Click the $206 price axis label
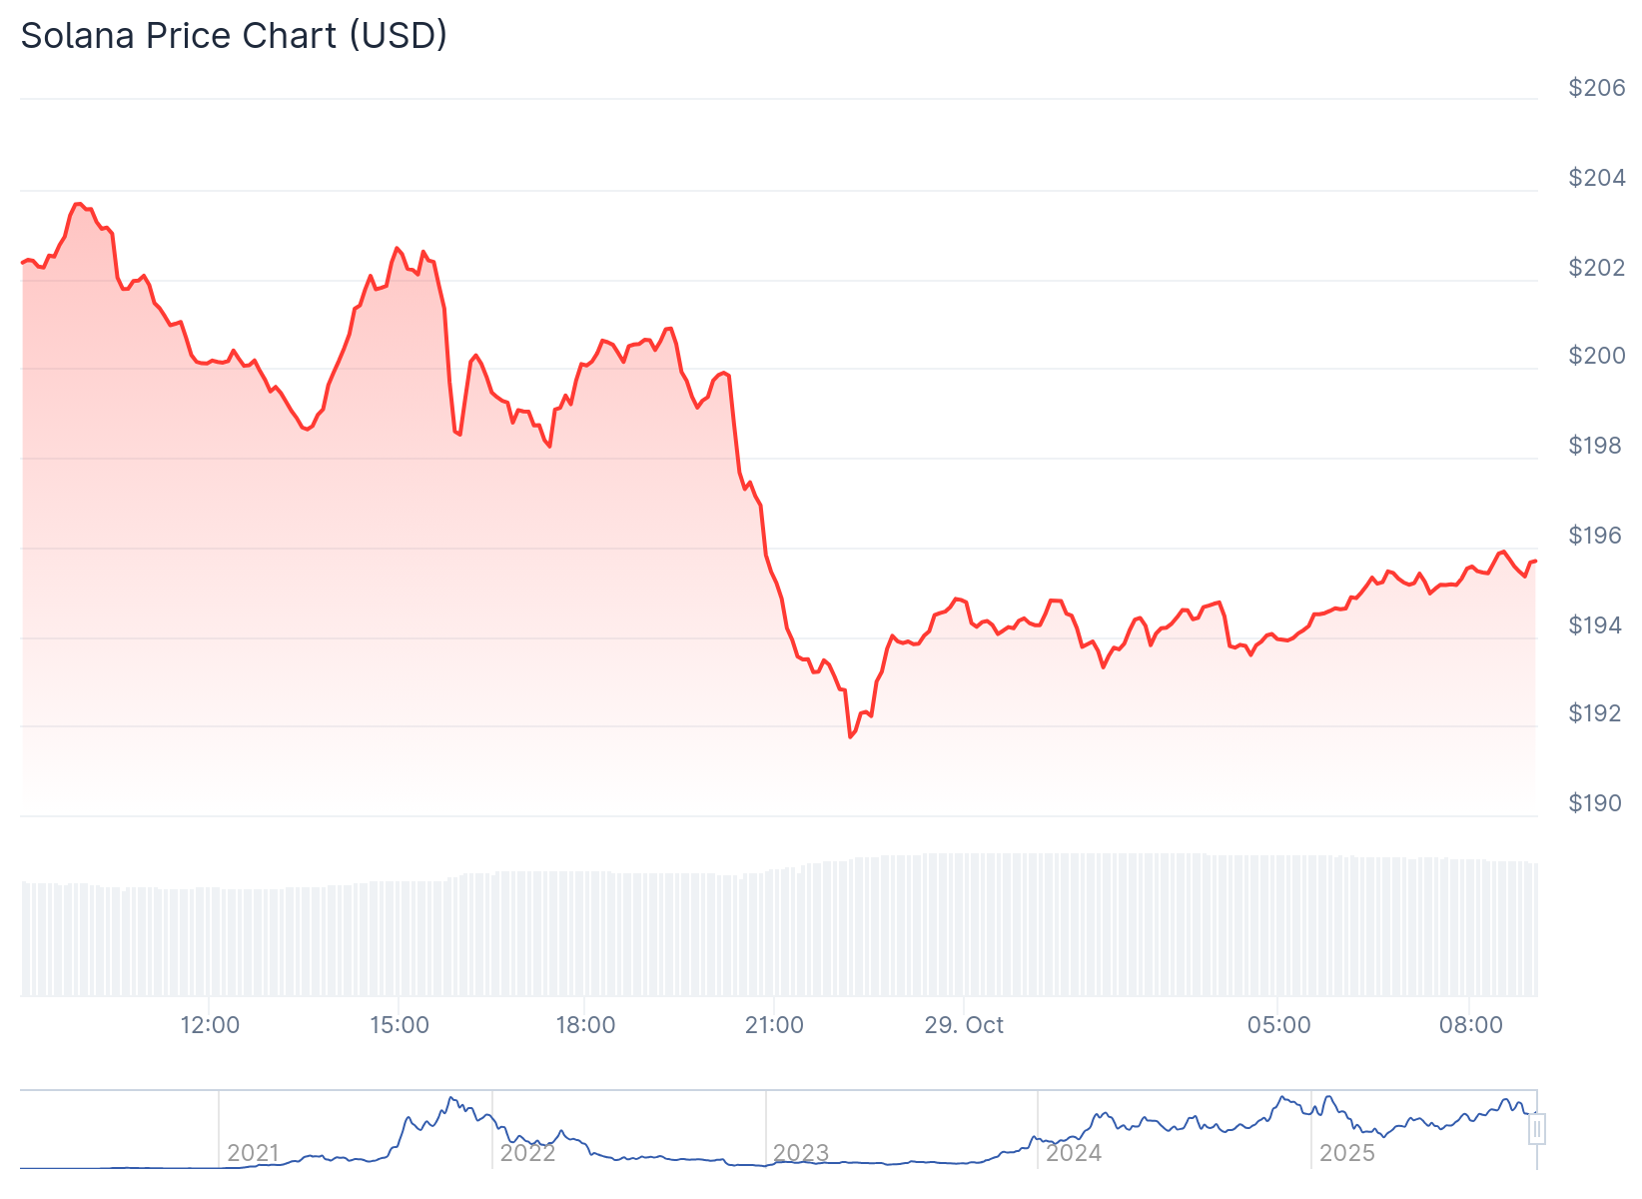The height and width of the screenshot is (1199, 1642). (1597, 88)
